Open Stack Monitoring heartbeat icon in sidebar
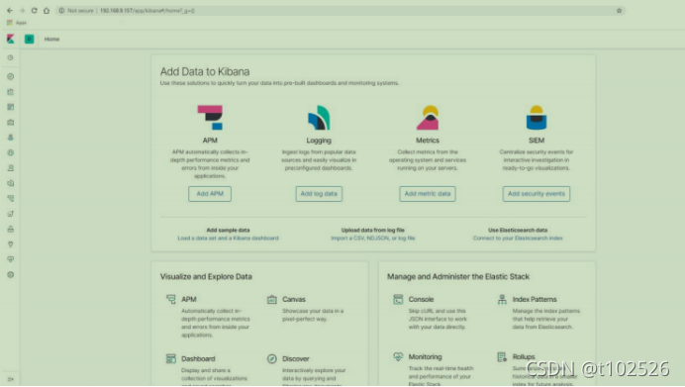 [x=11, y=259]
